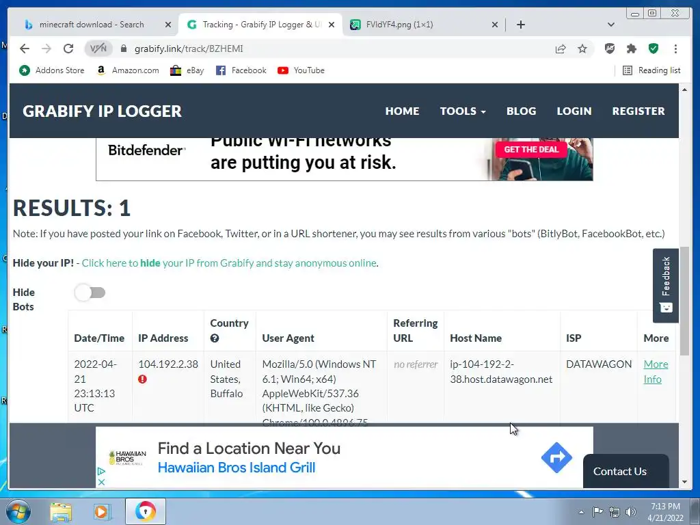The image size is (700, 525).
Task: Click the network tray icon
Action: click(x=615, y=512)
